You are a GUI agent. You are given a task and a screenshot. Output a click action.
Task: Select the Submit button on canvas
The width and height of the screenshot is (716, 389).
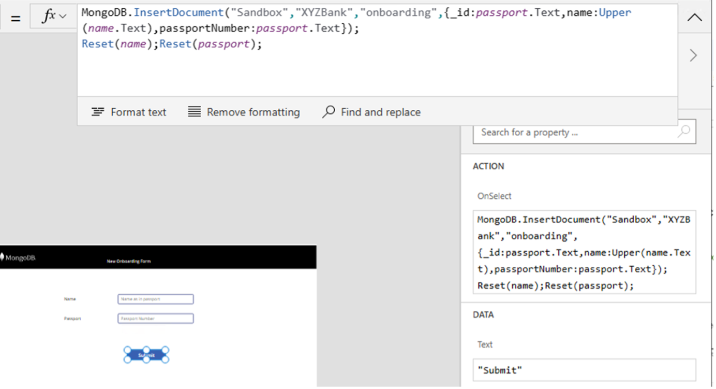pyautogui.click(x=146, y=354)
